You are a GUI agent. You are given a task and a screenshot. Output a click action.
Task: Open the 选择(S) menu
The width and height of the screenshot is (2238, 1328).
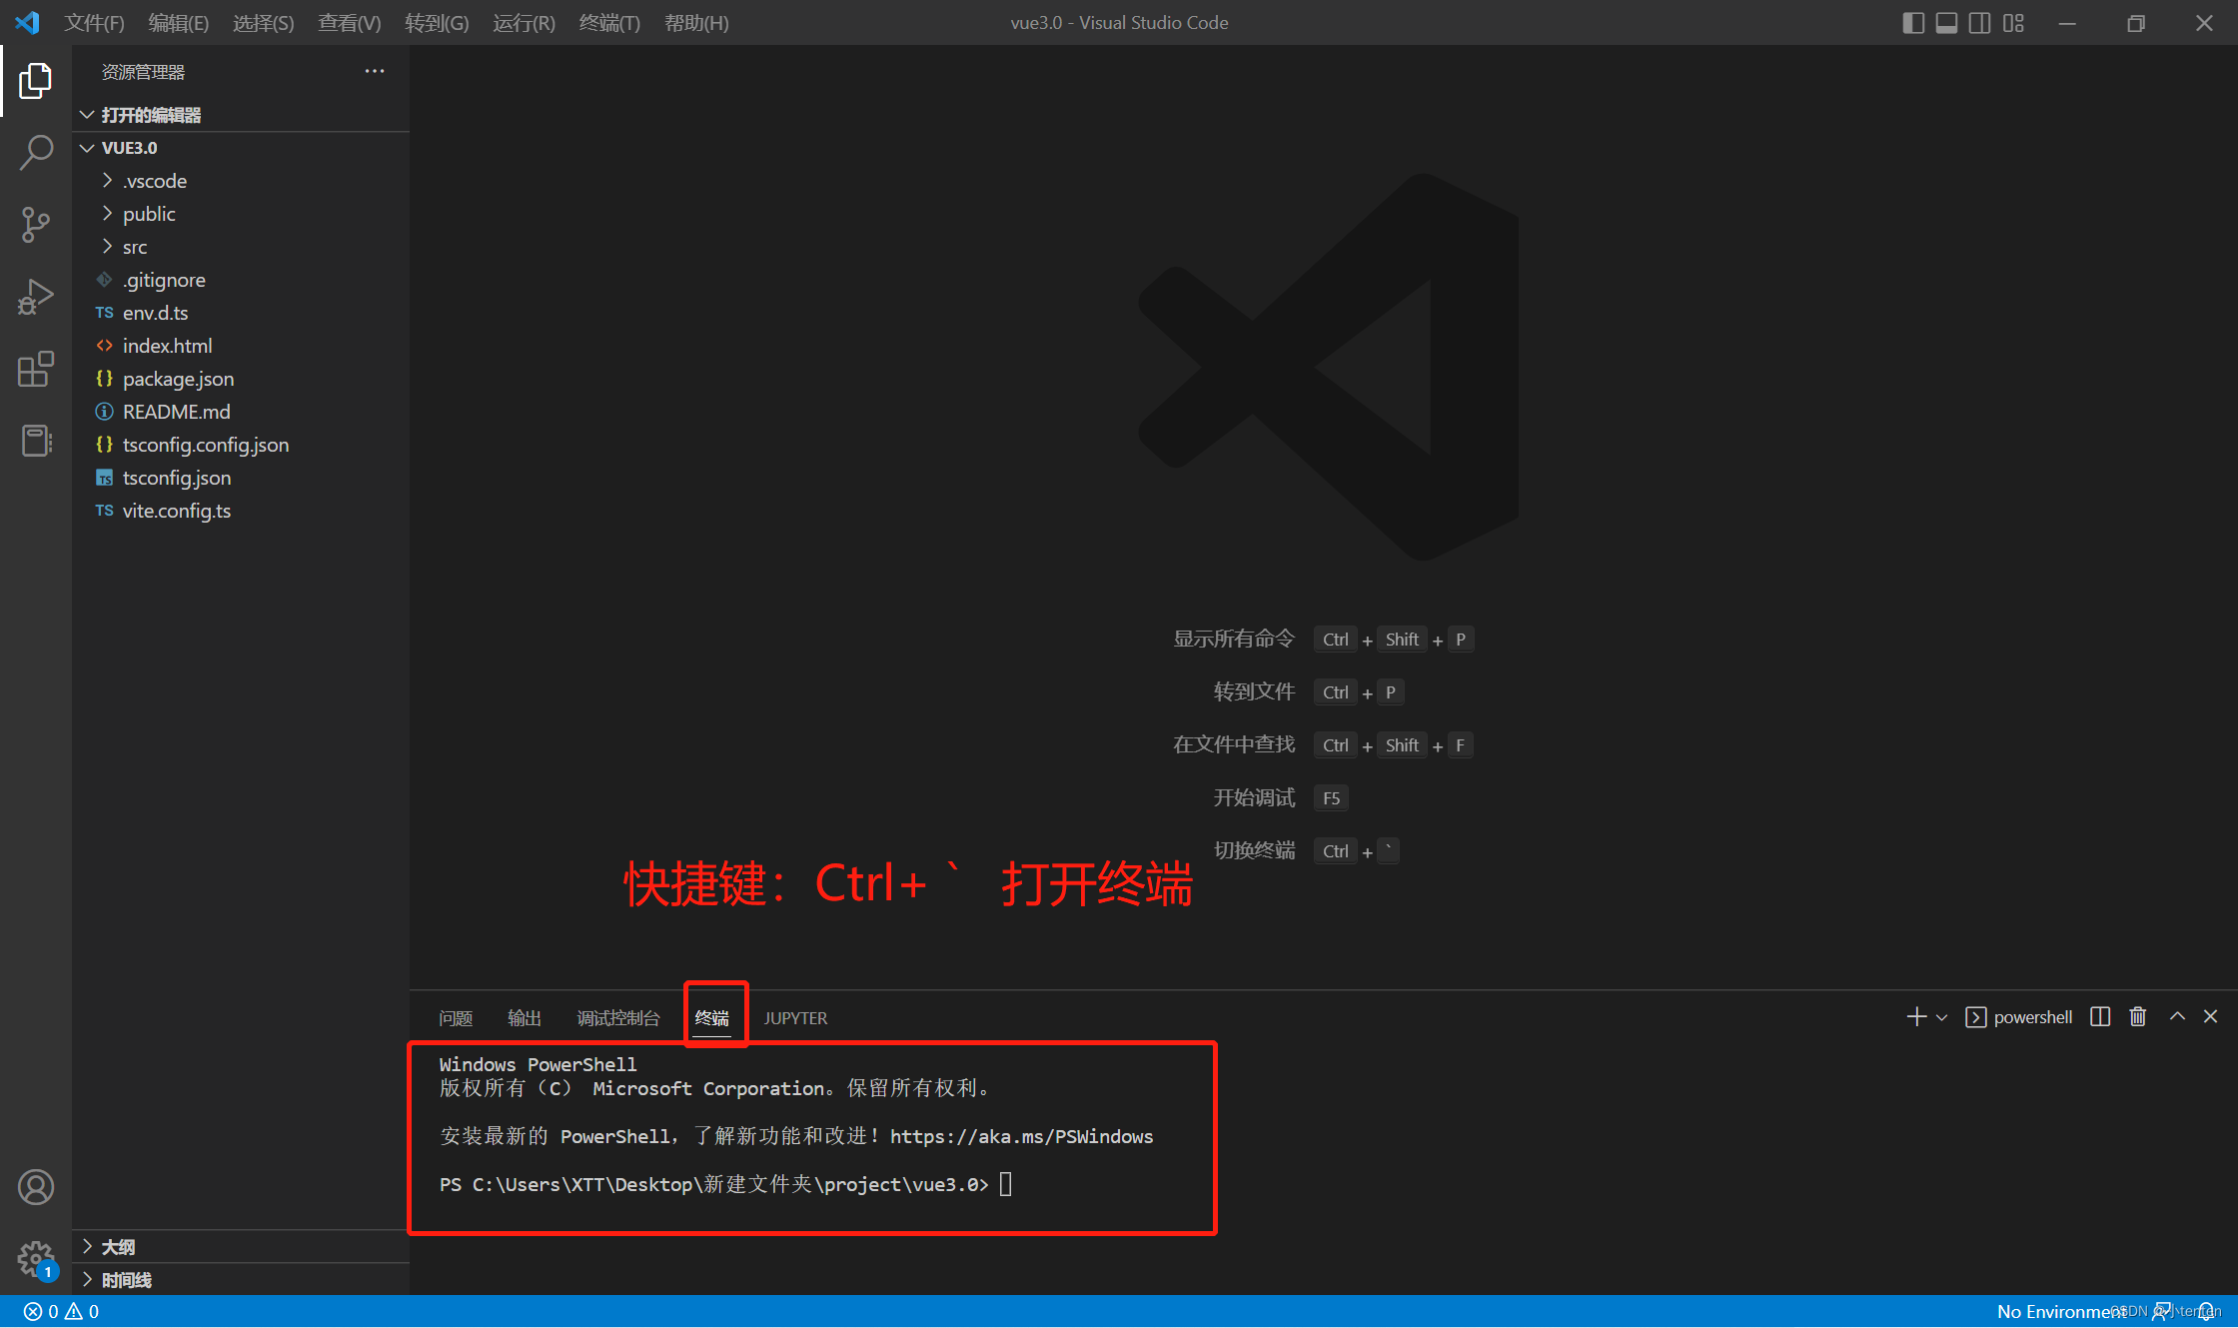(264, 23)
